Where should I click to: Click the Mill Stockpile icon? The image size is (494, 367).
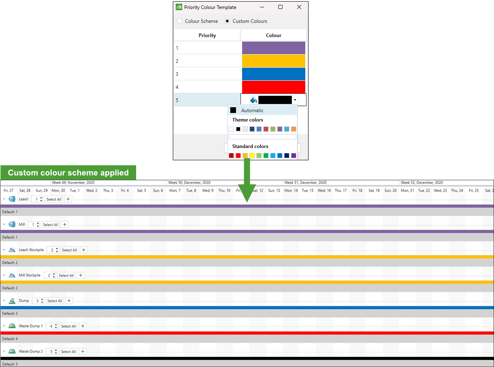tap(12, 275)
